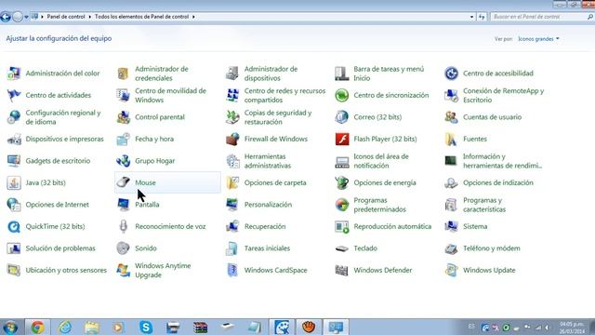This screenshot has width=595, height=335.
Task: Open Internet Explorer from the taskbar
Action: coord(65,327)
